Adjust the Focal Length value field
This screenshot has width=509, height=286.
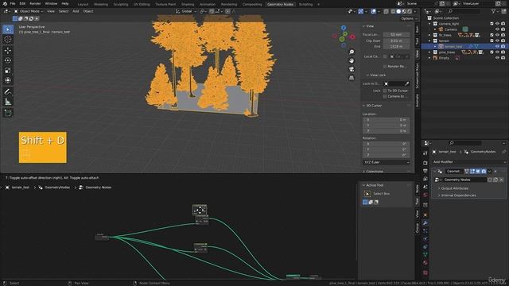coord(396,35)
